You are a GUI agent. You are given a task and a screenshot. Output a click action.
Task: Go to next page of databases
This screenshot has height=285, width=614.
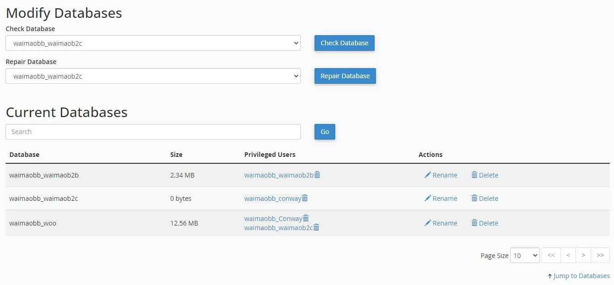584,255
